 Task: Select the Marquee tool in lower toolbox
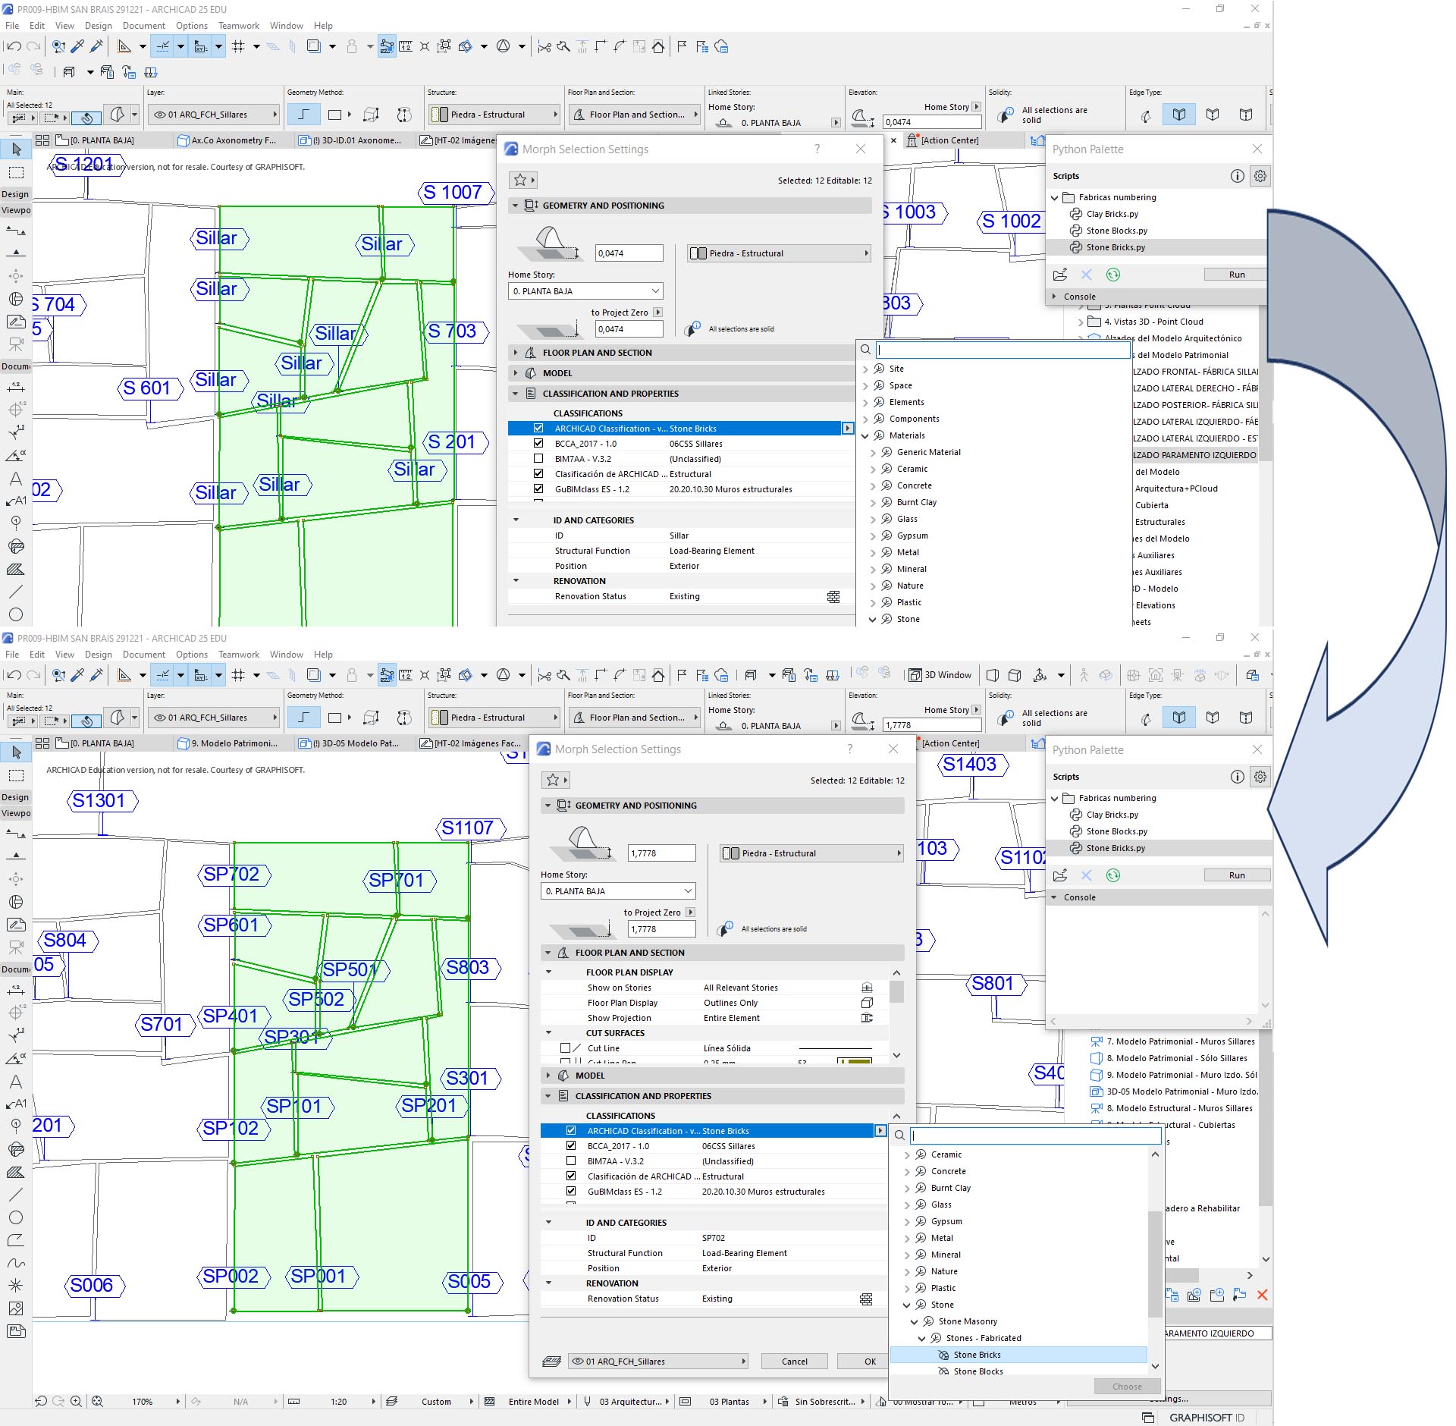(x=16, y=775)
